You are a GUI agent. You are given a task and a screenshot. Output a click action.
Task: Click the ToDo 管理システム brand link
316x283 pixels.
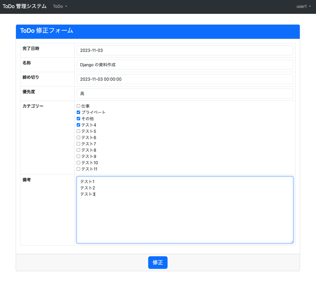[25, 6]
